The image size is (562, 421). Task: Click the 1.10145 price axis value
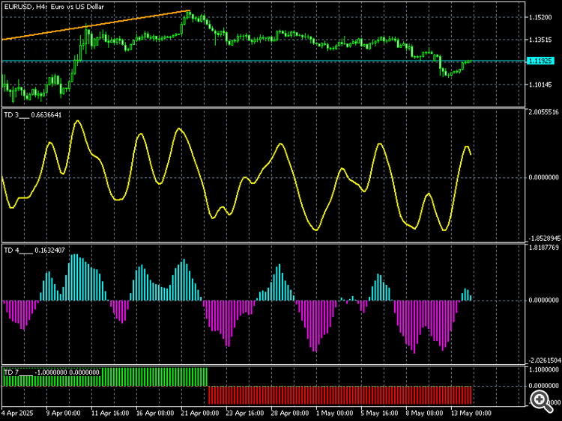coord(540,84)
